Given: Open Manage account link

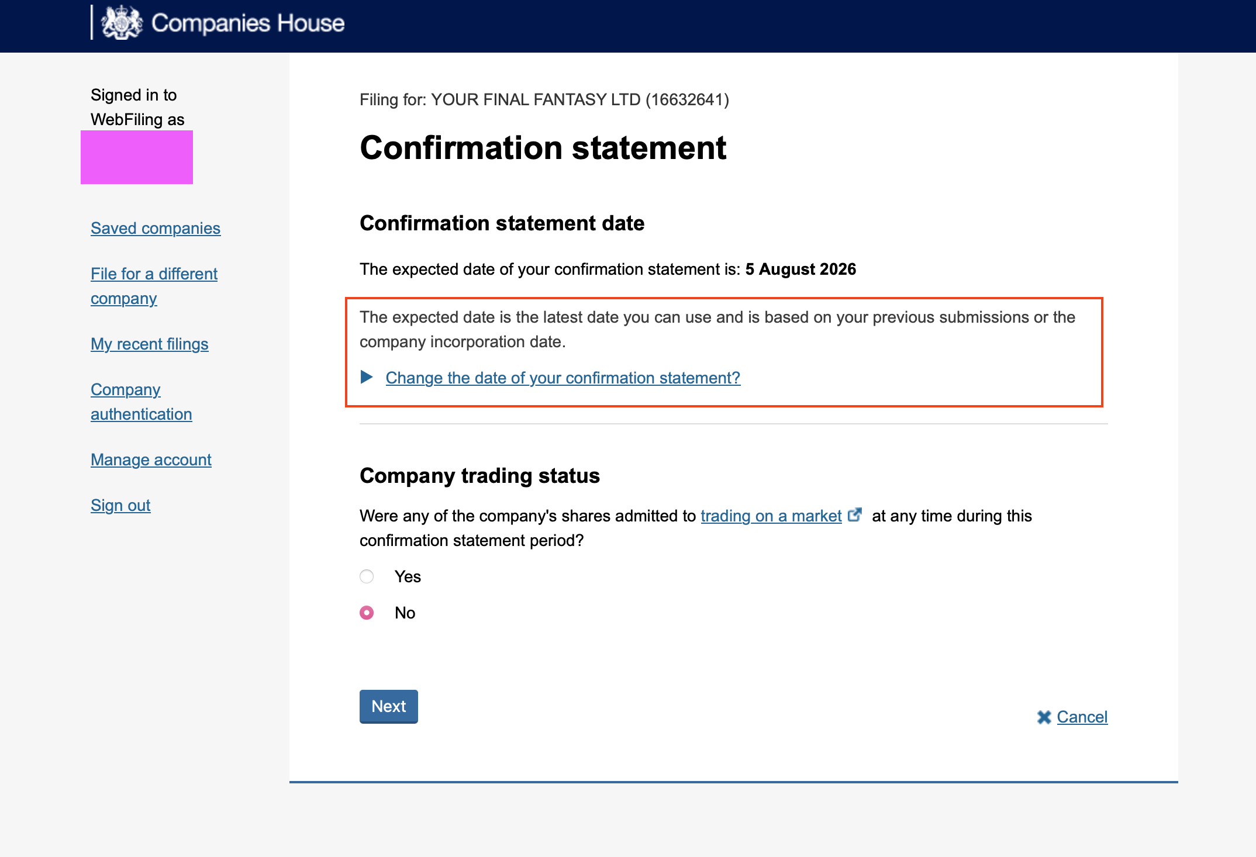Looking at the screenshot, I should pos(151,459).
